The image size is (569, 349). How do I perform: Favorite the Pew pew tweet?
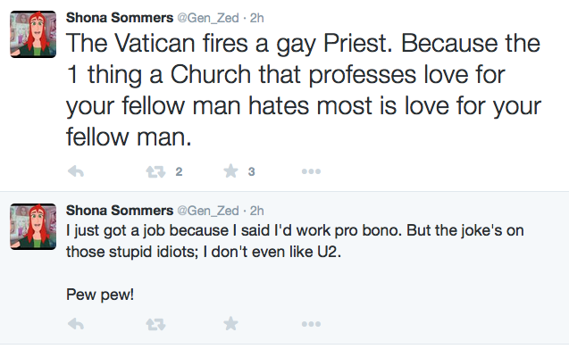230,323
